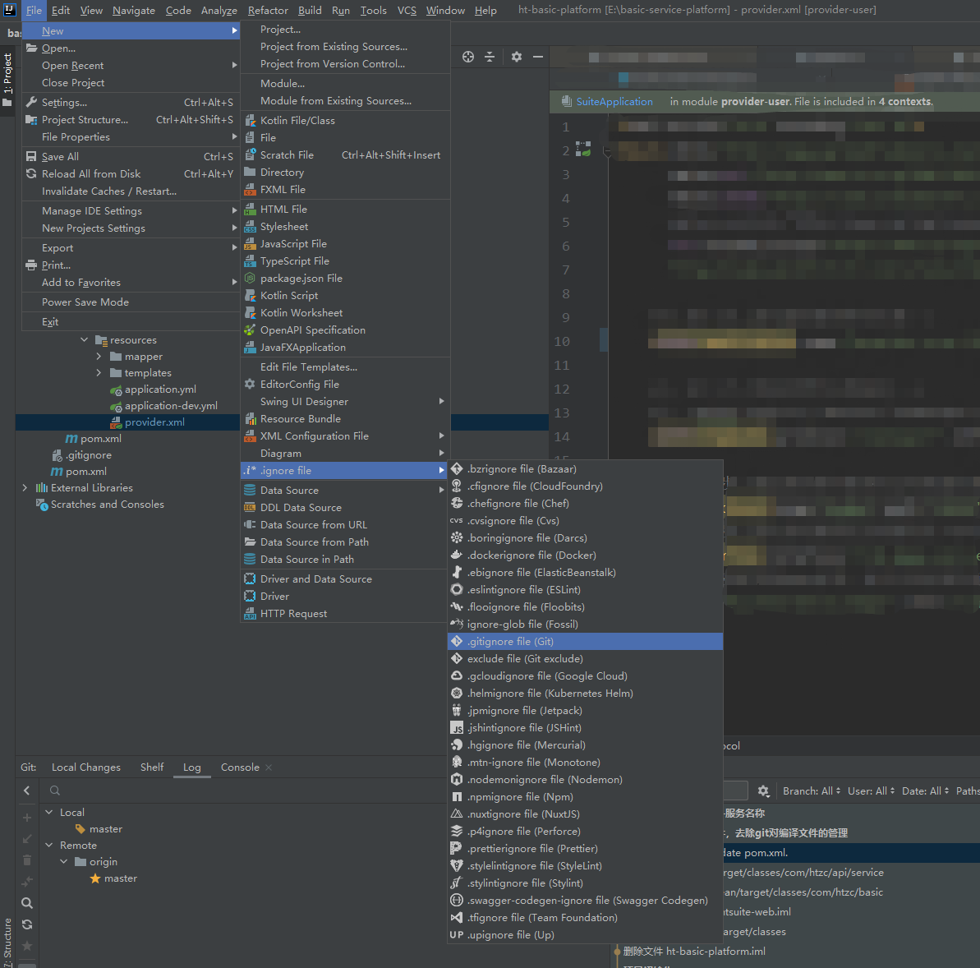The image size is (980, 968).
Task: Collapse the Remote branches node
Action: pyautogui.click(x=49, y=845)
